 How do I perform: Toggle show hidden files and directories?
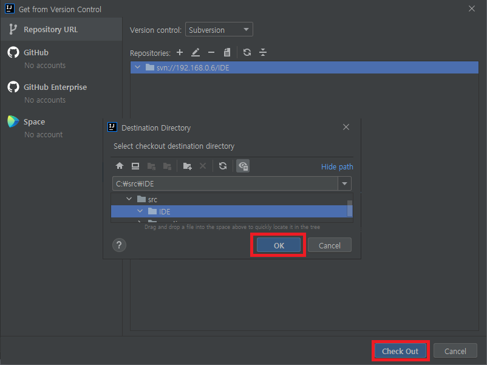(243, 166)
